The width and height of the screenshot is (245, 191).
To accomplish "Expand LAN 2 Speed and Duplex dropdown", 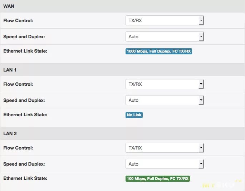I will (x=165, y=164).
